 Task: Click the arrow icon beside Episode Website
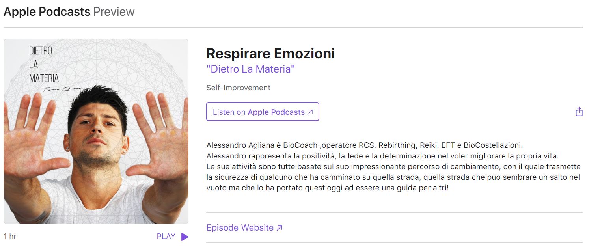point(280,228)
